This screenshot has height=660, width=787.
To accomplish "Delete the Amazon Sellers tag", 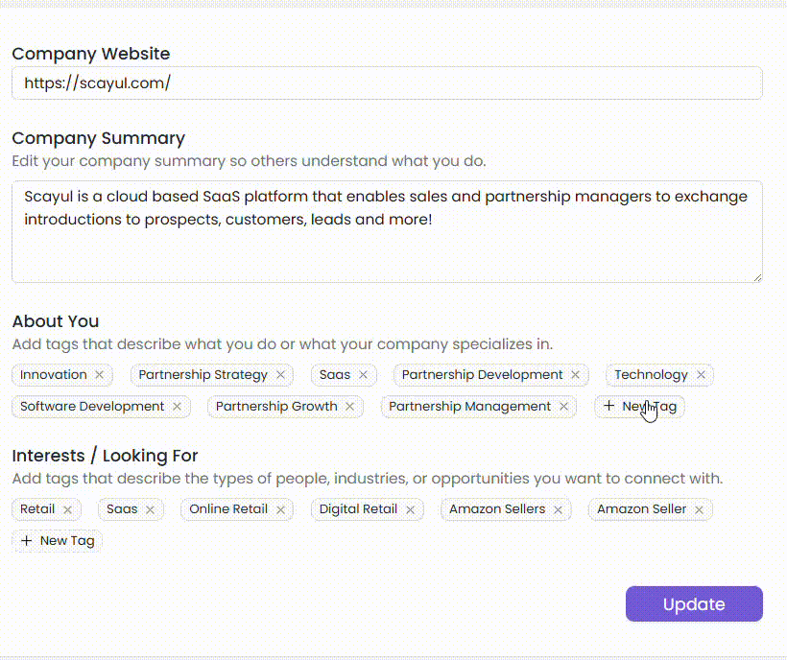I will [558, 509].
